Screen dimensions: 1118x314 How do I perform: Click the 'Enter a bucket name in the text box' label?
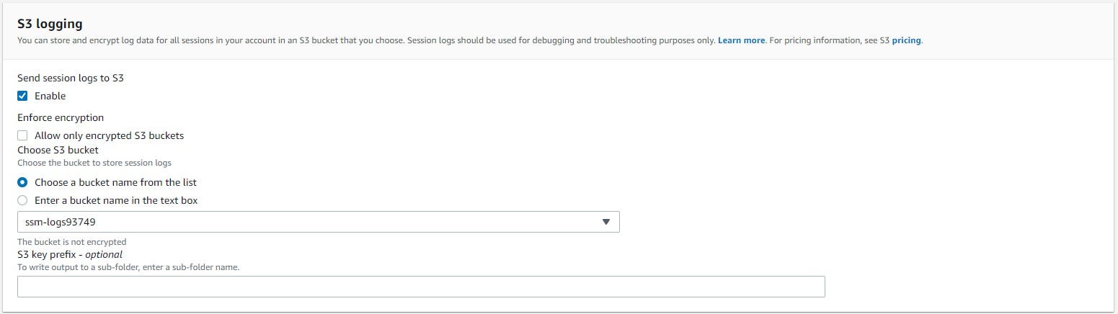pyautogui.click(x=116, y=200)
